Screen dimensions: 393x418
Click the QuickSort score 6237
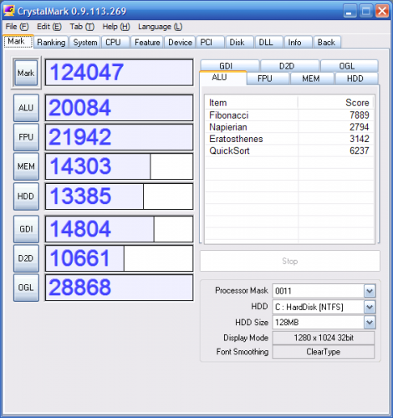coord(360,150)
